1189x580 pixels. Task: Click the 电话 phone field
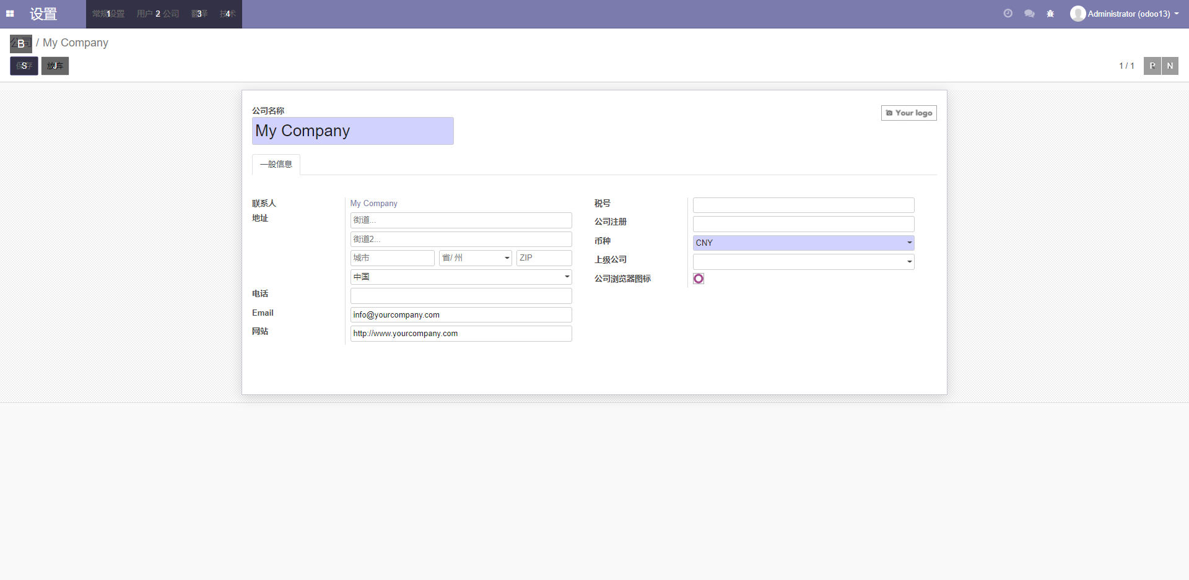coord(461,296)
